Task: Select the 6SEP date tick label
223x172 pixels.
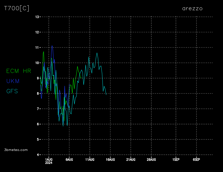Action: (196, 159)
